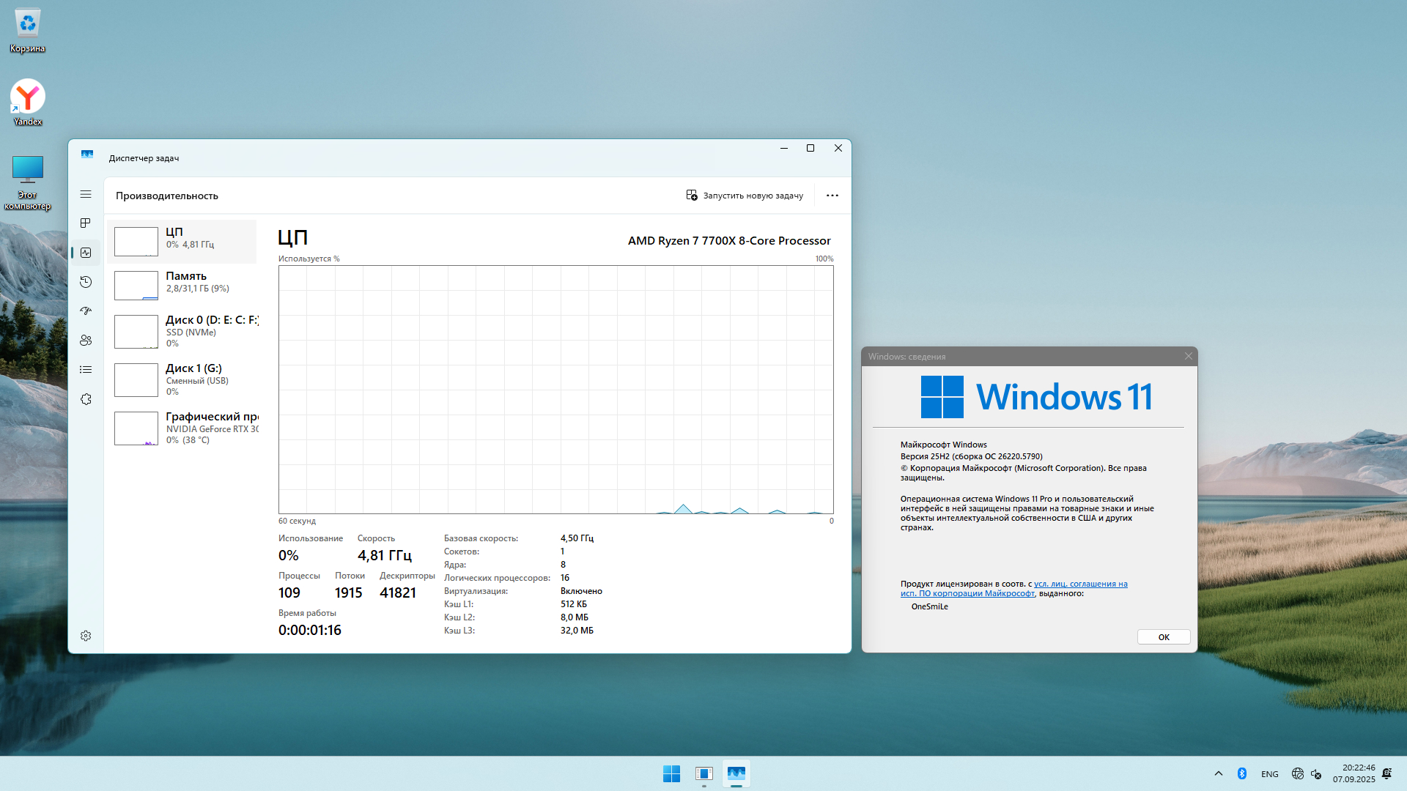Image resolution: width=1407 pixels, height=791 pixels.
Task: Expand hidden system tray icons chevron
Action: 1218,773
